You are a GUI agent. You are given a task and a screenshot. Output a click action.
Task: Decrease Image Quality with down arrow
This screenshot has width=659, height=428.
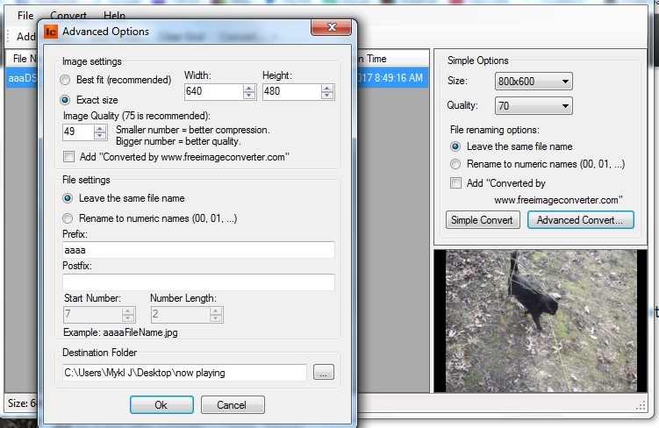tap(100, 136)
